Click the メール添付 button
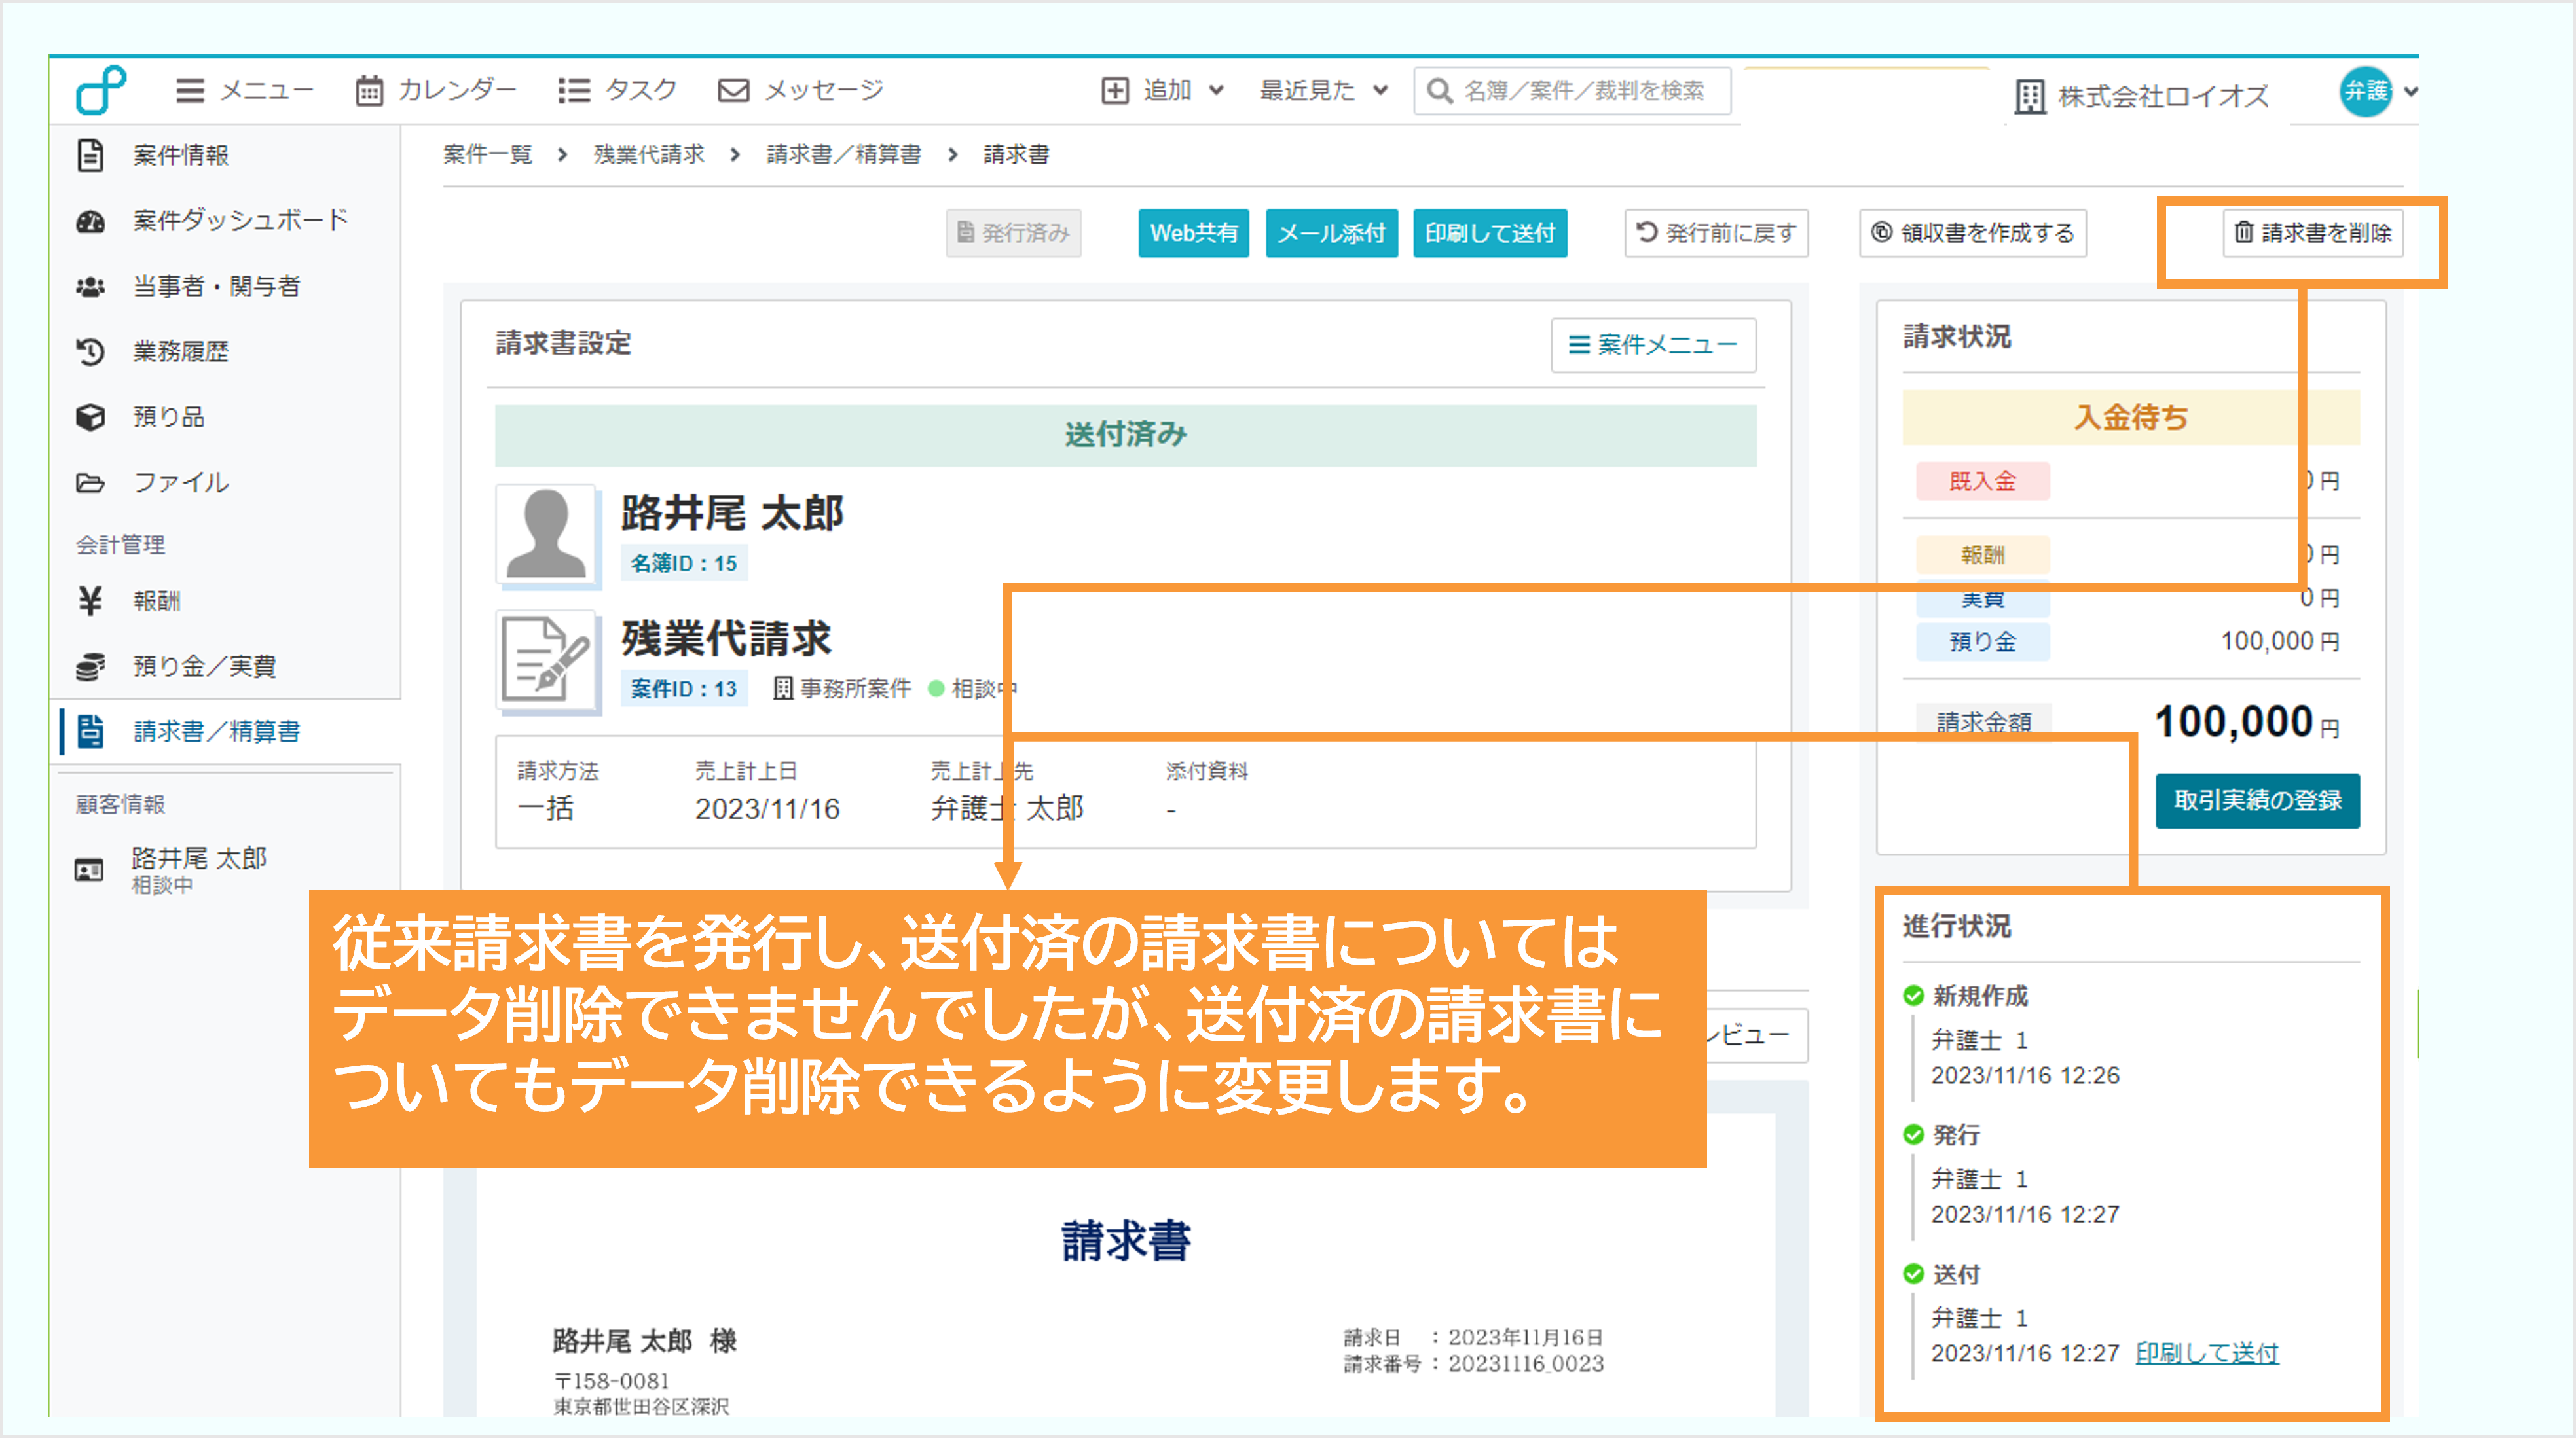 coord(1331,233)
